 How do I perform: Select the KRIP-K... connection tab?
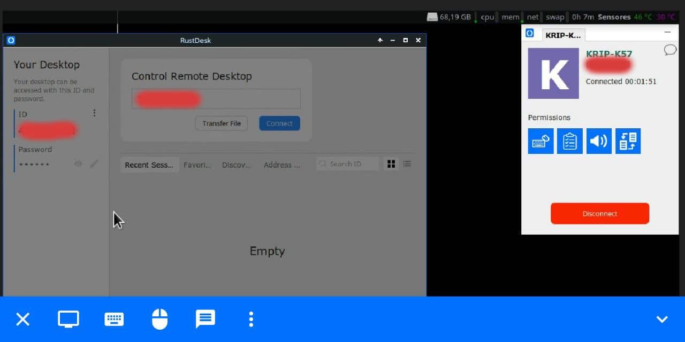click(x=564, y=35)
